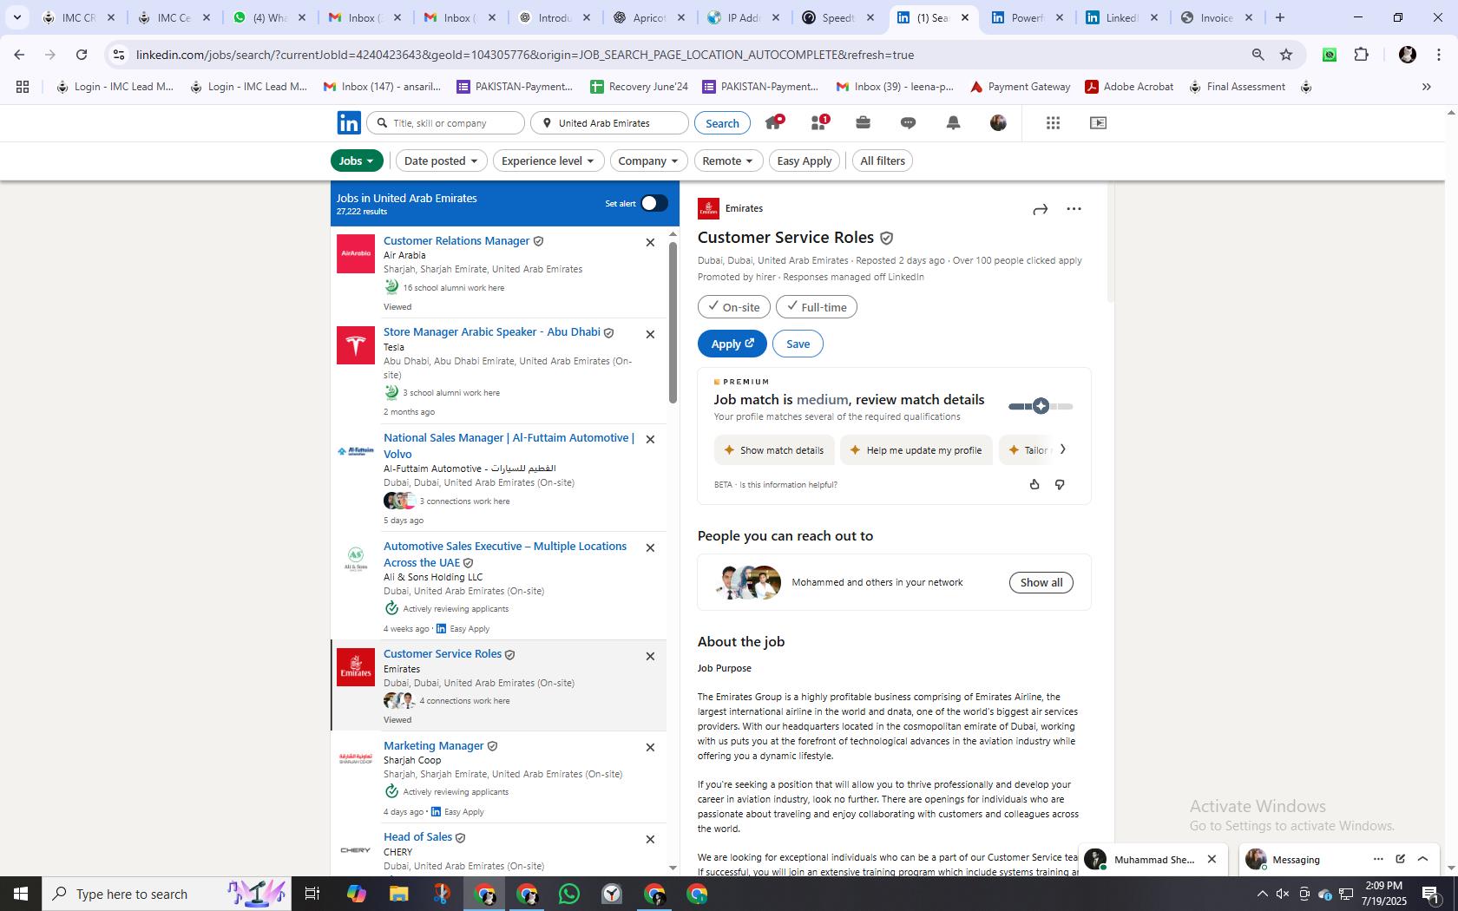Image resolution: width=1458 pixels, height=911 pixels.
Task: Share the Customer Service Roles job
Action: tap(1041, 209)
